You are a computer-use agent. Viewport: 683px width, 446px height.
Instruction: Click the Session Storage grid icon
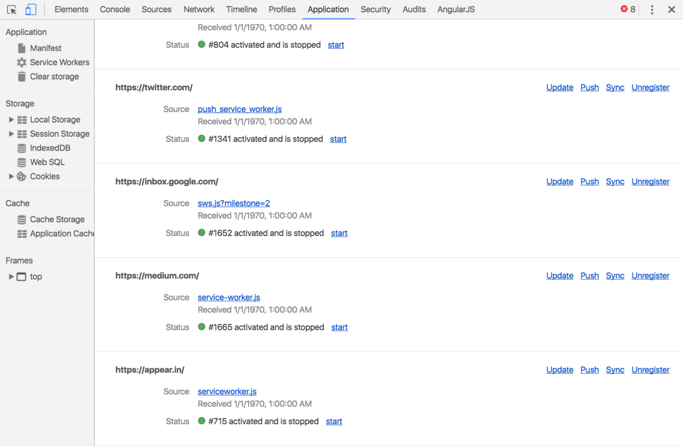22,134
